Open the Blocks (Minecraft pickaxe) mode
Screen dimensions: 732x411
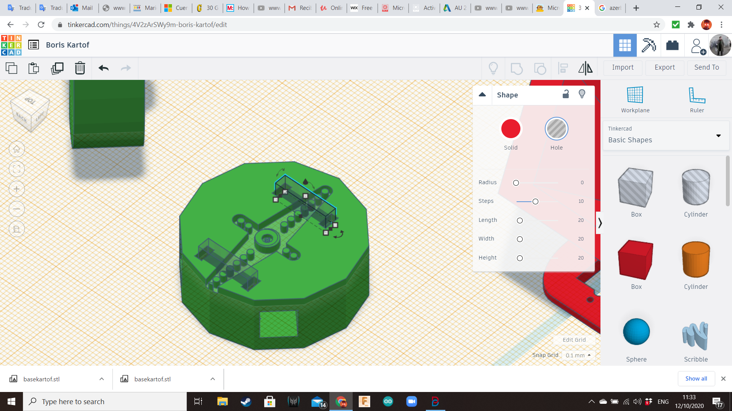(649, 45)
